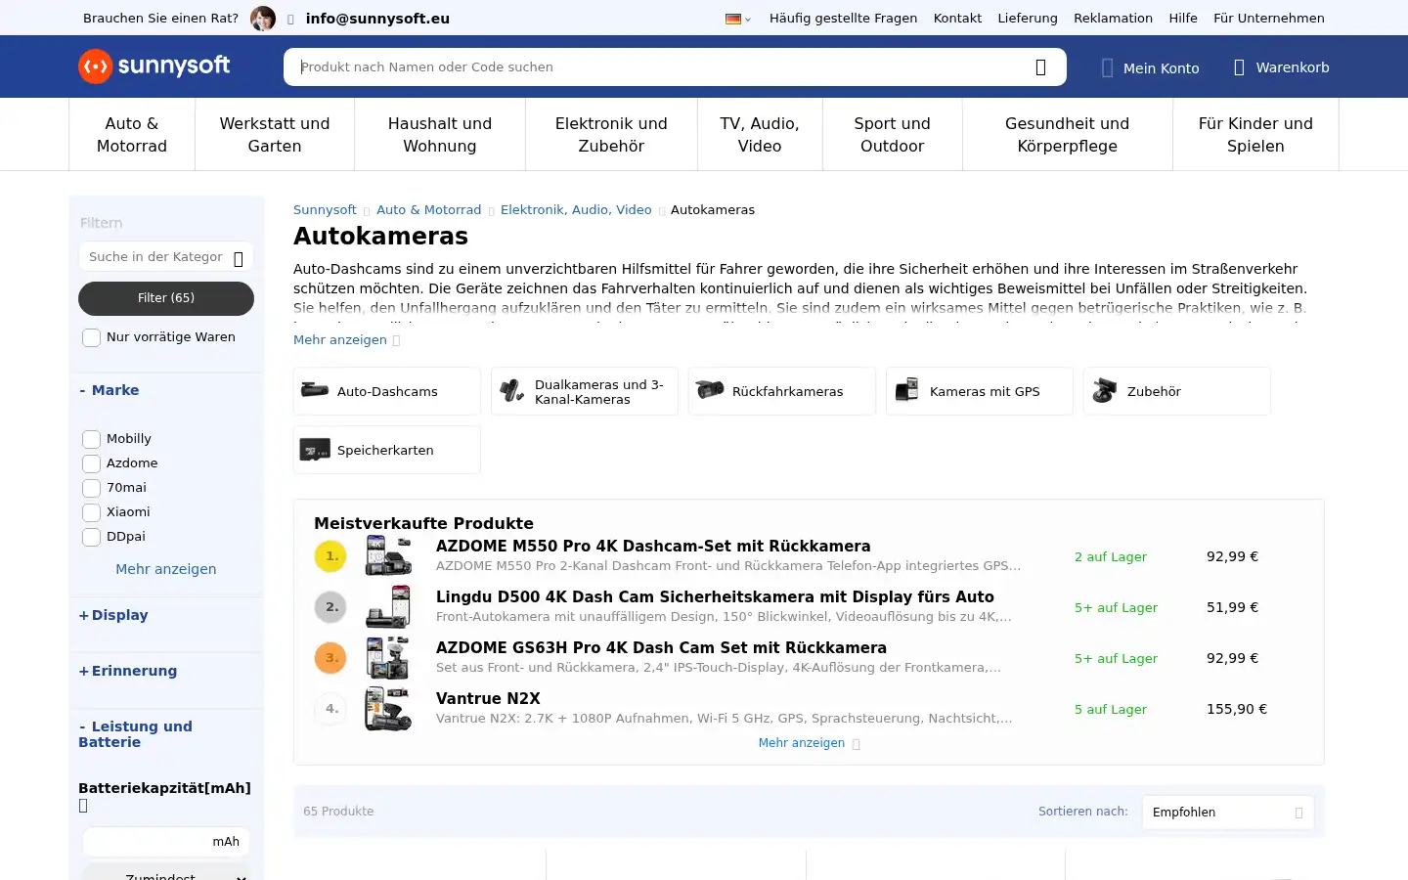Click the category search field icon

pyautogui.click(x=239, y=258)
